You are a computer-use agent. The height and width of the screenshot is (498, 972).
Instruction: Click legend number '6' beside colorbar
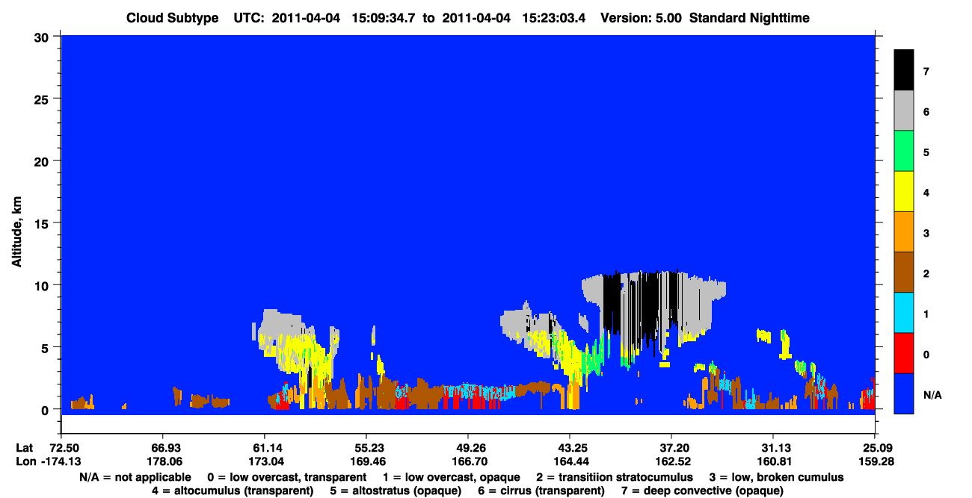pyautogui.click(x=925, y=111)
